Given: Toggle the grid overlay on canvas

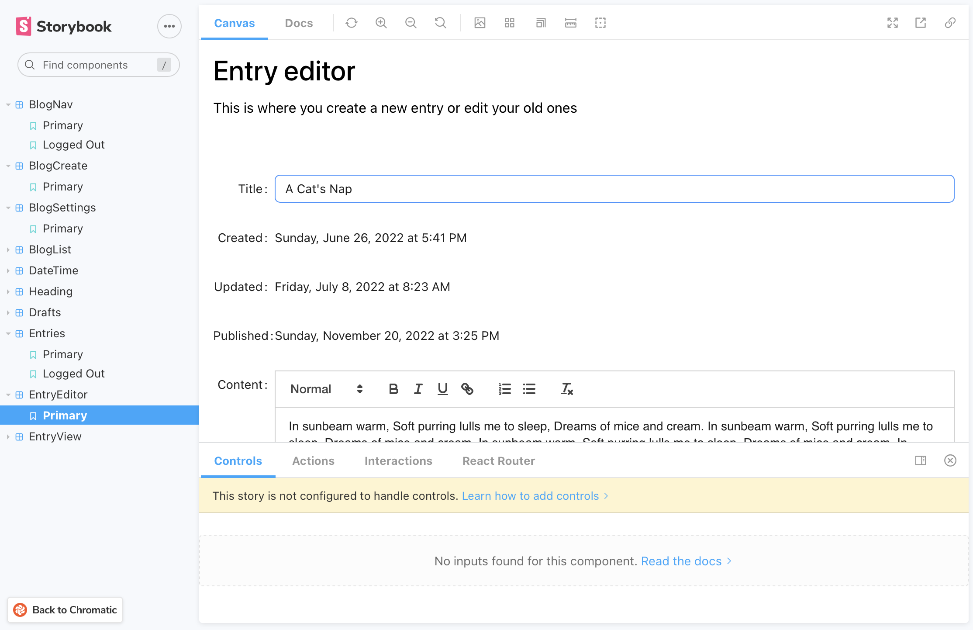Looking at the screenshot, I should [x=509, y=23].
